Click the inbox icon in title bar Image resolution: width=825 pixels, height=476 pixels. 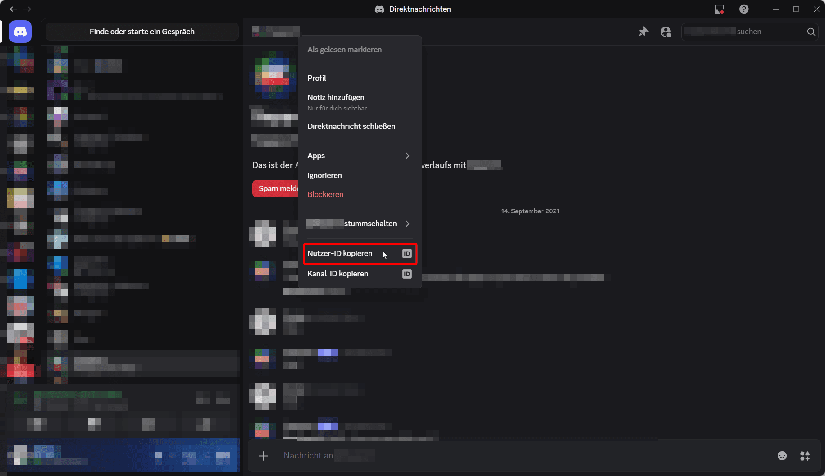click(719, 9)
